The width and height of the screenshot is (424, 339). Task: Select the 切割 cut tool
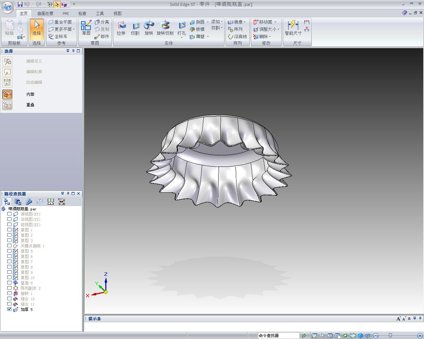point(135,28)
